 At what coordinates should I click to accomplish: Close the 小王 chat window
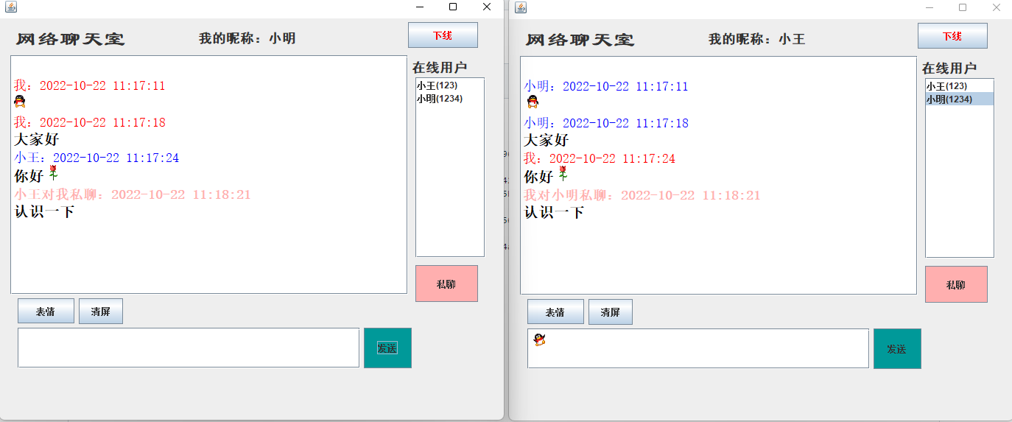(x=997, y=7)
